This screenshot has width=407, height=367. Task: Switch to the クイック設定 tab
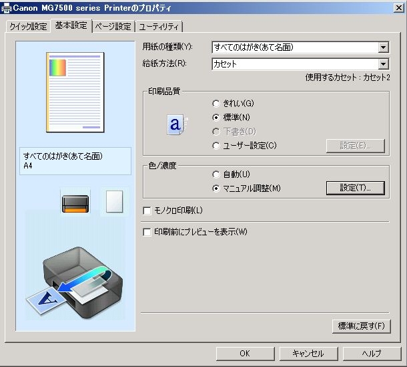click(x=28, y=27)
